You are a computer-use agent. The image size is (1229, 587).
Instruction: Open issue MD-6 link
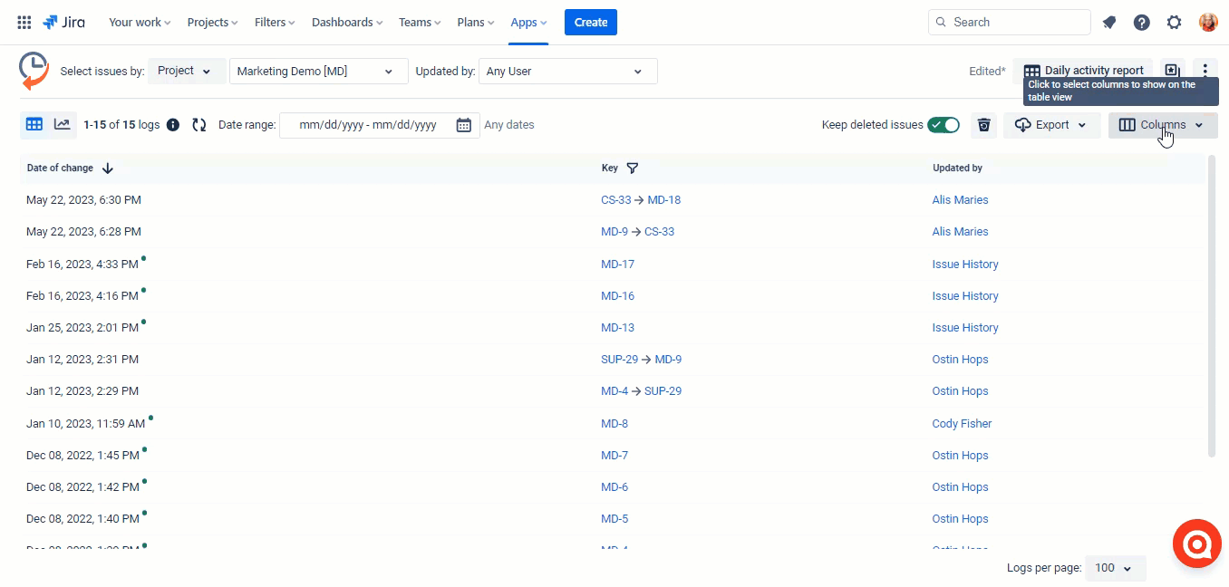(x=614, y=487)
